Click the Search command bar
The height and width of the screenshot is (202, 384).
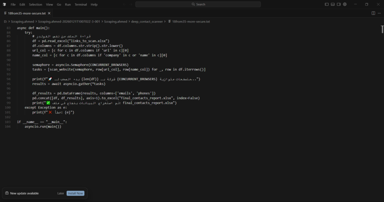coord(198,4)
